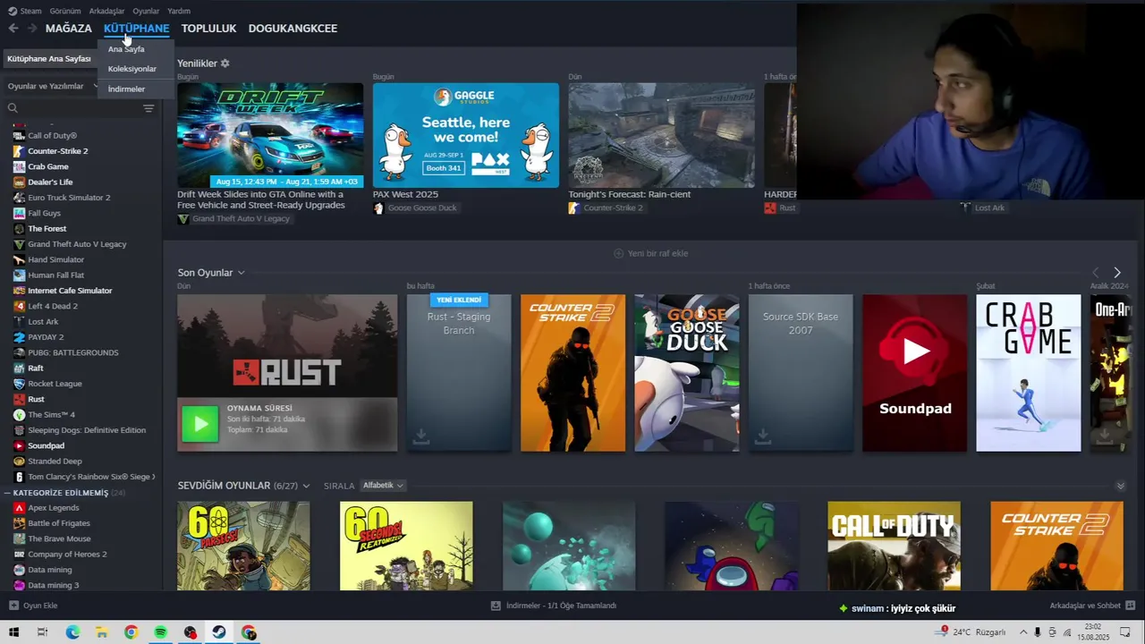Click the back navigation arrow

coord(13,29)
